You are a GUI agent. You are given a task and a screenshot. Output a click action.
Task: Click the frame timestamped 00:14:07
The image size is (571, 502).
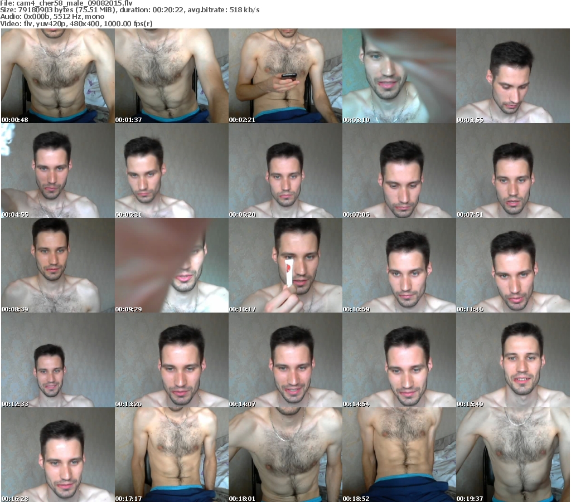[x=285, y=360]
